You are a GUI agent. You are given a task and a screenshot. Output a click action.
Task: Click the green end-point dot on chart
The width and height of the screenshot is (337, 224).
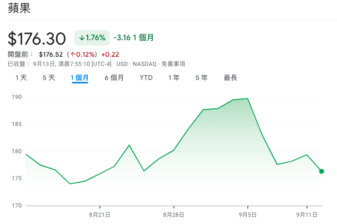tap(321, 171)
